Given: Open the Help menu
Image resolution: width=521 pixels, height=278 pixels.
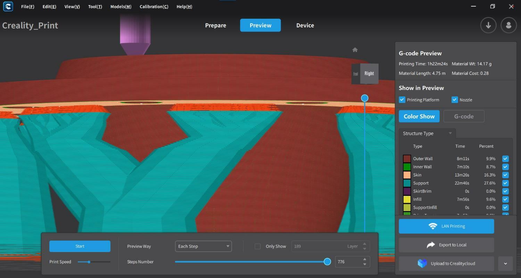Looking at the screenshot, I should click(184, 7).
